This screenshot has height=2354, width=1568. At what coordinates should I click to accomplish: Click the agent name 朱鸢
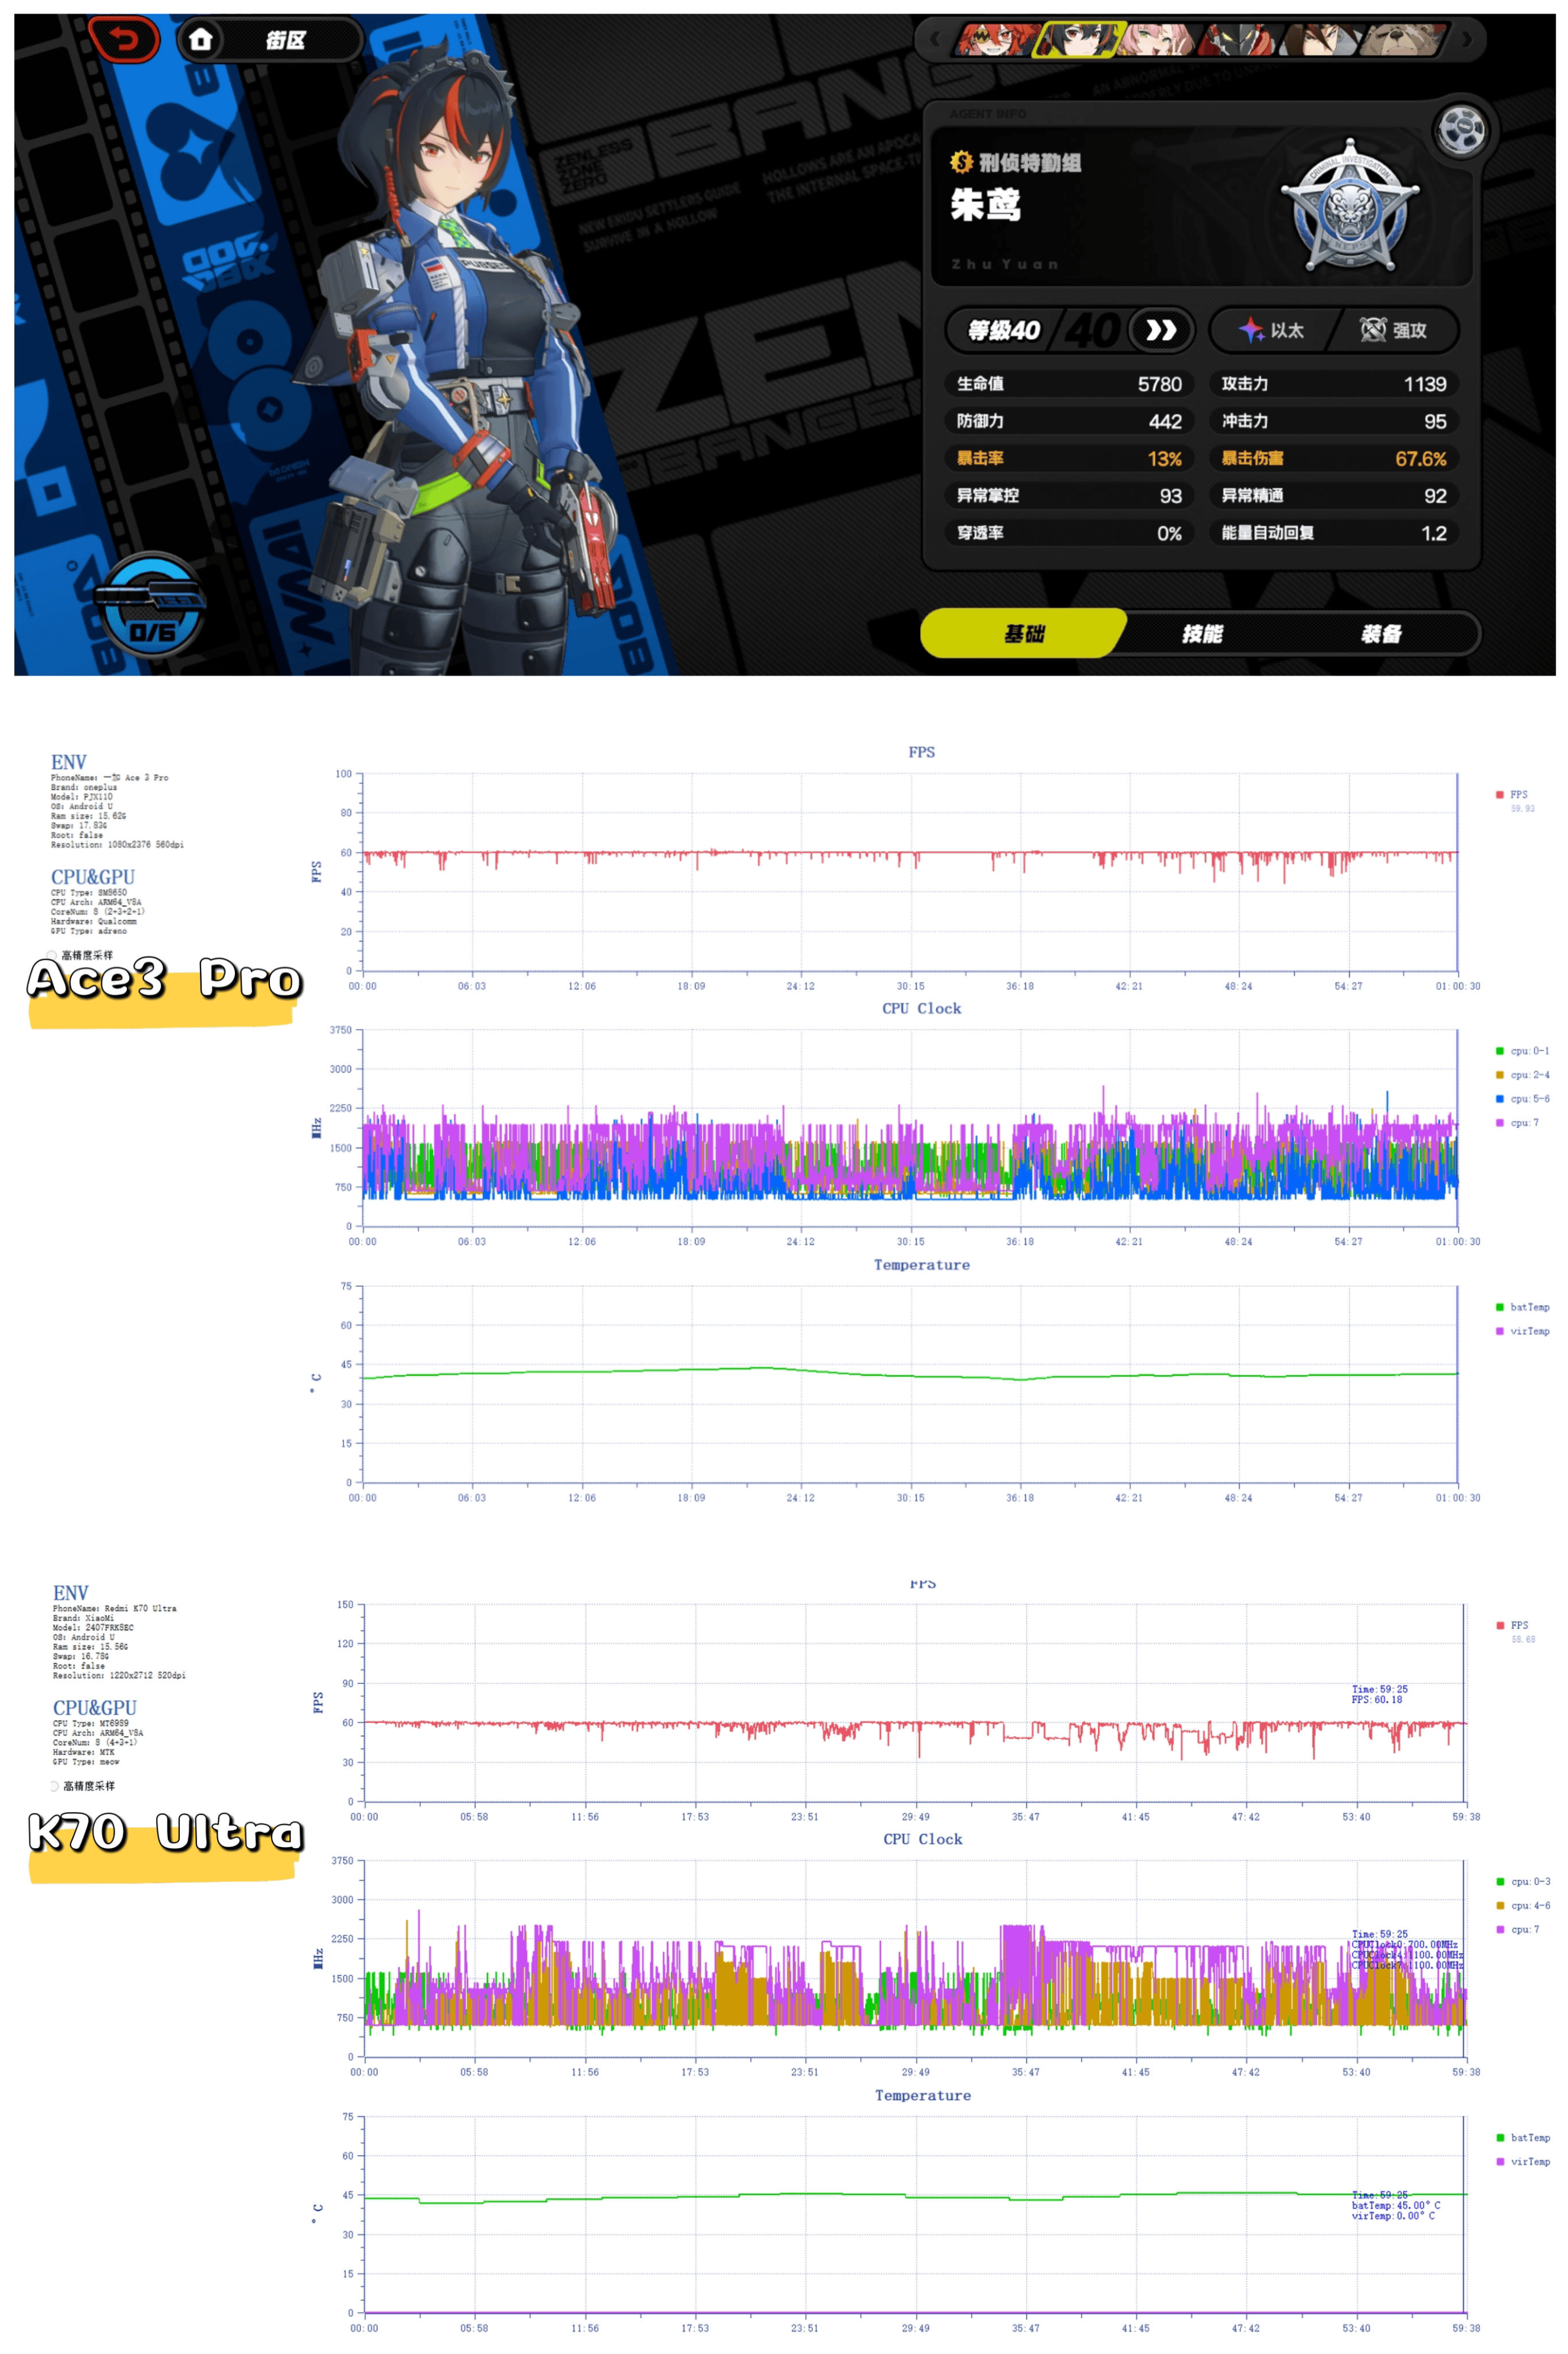(985, 205)
